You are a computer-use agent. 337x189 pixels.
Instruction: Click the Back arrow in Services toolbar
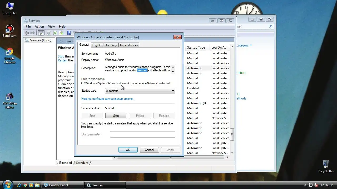pyautogui.click(x=26, y=33)
